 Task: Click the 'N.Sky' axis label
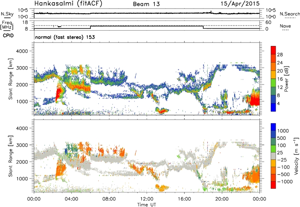tap(7, 14)
